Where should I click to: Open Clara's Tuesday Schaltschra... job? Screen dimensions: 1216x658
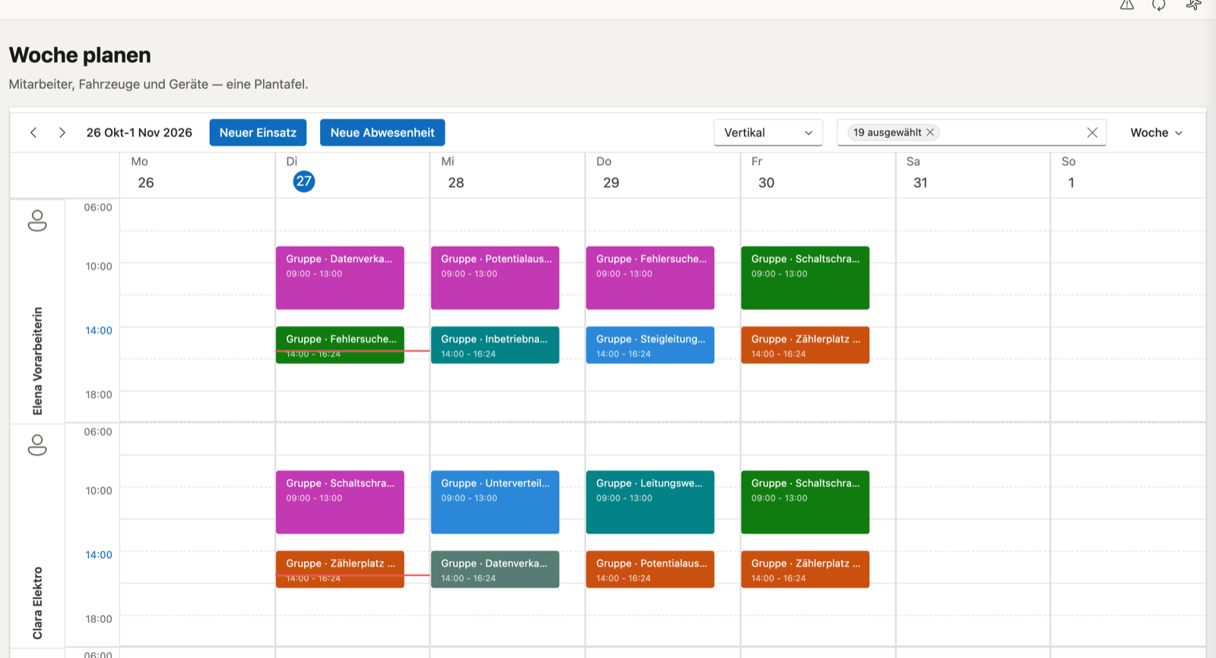pos(340,502)
